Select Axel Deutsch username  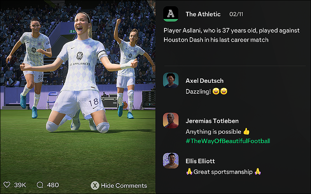tap(204, 81)
